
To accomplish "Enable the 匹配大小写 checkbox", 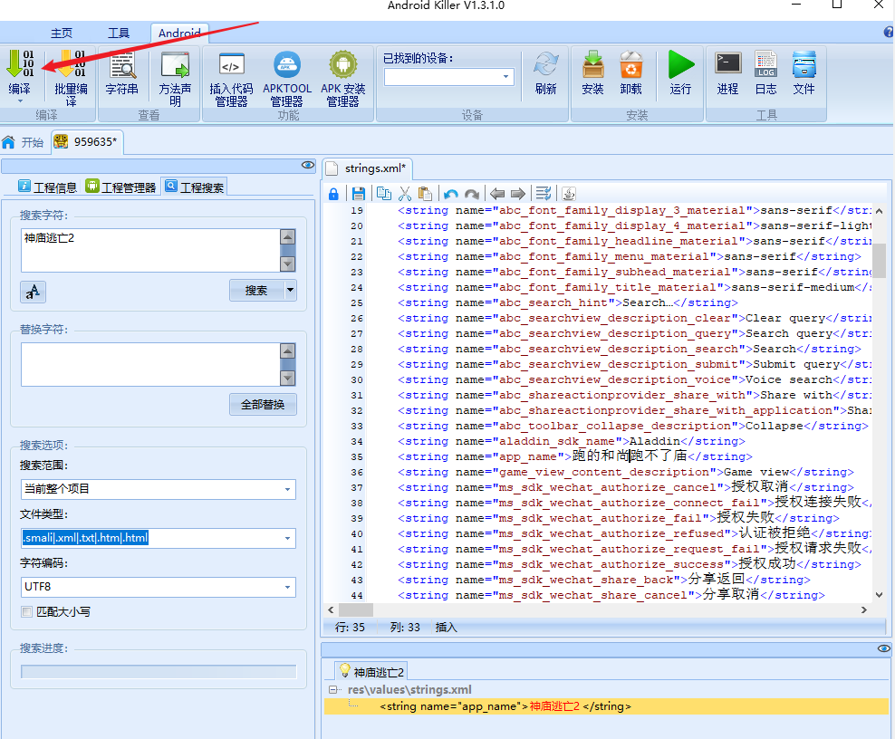I will coord(26,611).
